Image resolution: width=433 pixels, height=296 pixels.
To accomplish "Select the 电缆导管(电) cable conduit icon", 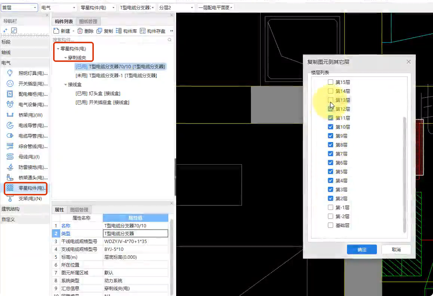I will click(x=10, y=136).
